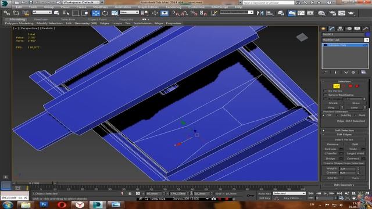Switch to the Modify command panel tab
Screen dimensions: 372x209
pyautogui.click(x=332, y=28)
